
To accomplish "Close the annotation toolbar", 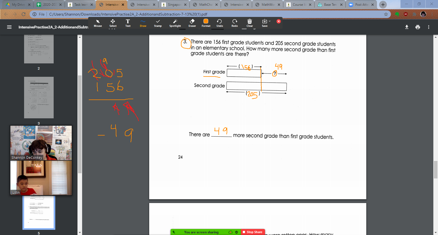I will [279, 21].
